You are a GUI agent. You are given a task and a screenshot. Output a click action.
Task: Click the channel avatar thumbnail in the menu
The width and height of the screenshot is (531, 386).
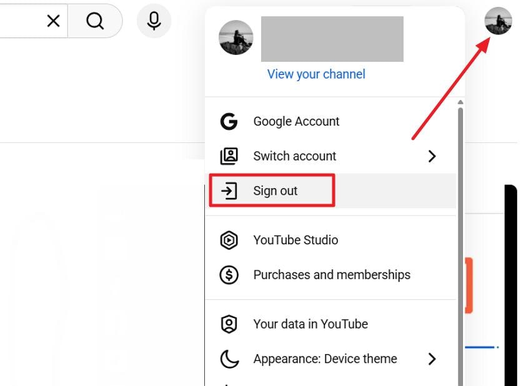(236, 39)
